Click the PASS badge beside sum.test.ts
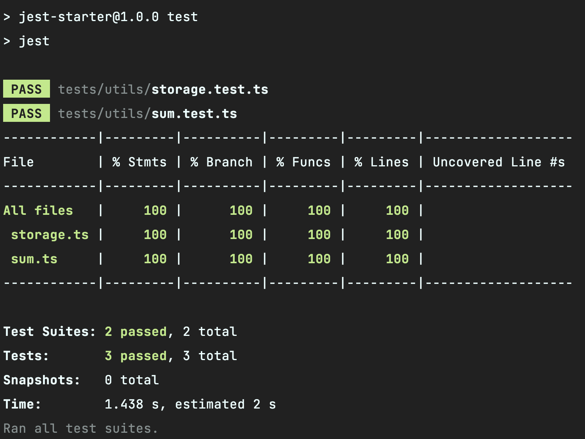Viewport: 585px width, 439px height. click(x=27, y=113)
